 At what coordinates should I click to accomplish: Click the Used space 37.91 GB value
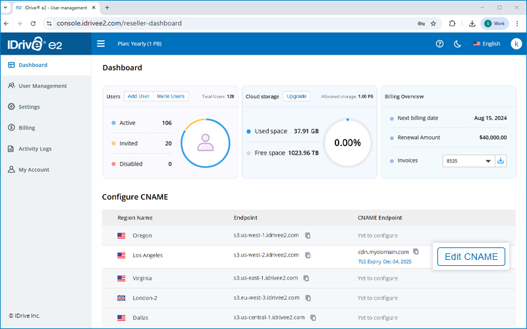coord(306,131)
